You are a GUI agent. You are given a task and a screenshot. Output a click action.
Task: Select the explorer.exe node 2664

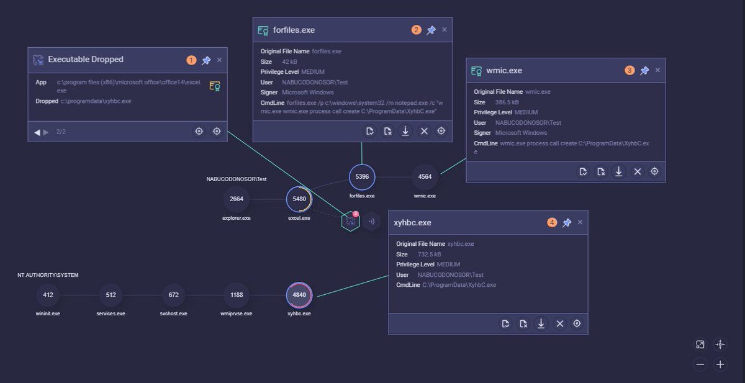pyautogui.click(x=237, y=199)
